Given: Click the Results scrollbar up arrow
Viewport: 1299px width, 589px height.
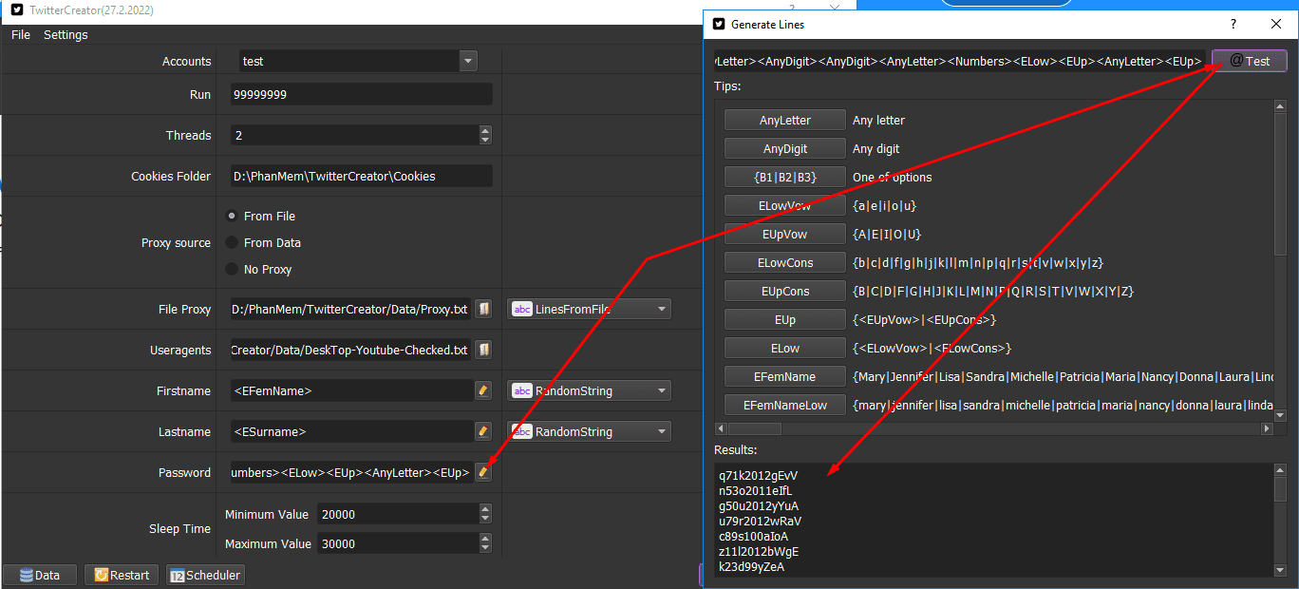Looking at the screenshot, I should pyautogui.click(x=1280, y=469).
